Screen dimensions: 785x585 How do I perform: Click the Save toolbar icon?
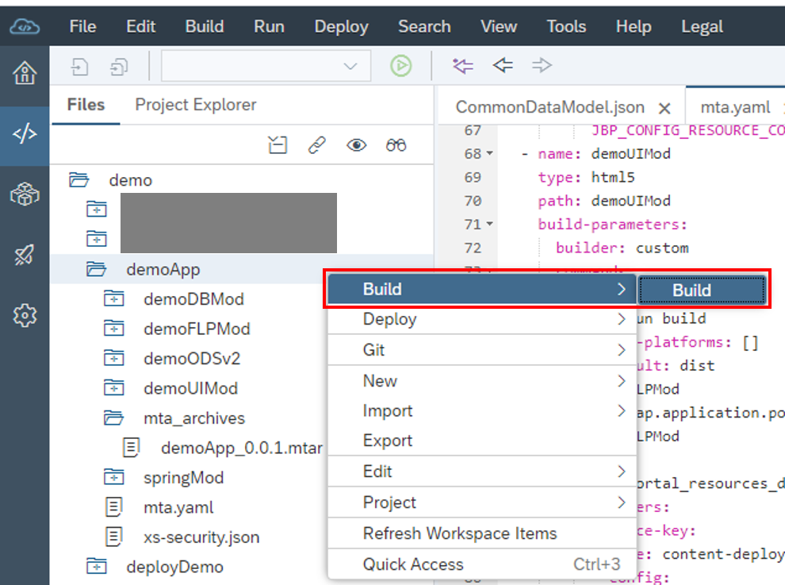(x=79, y=66)
